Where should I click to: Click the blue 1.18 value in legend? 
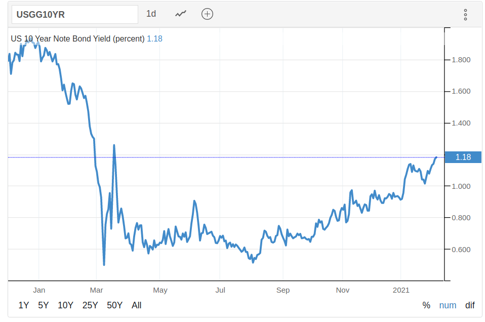154,38
